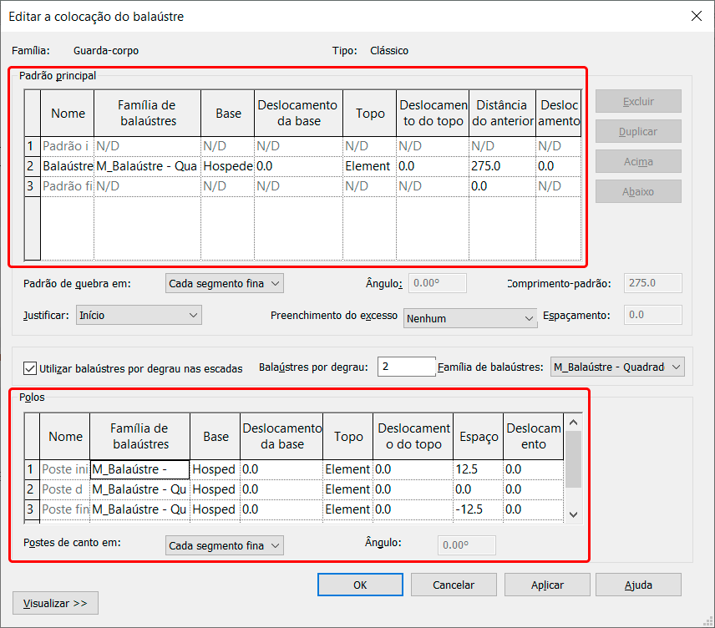Close the baluster placement dialog
Screen dimensions: 715x628
695,17
